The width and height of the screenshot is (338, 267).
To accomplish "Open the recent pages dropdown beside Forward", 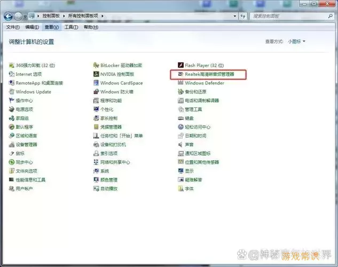I will click(25, 17).
